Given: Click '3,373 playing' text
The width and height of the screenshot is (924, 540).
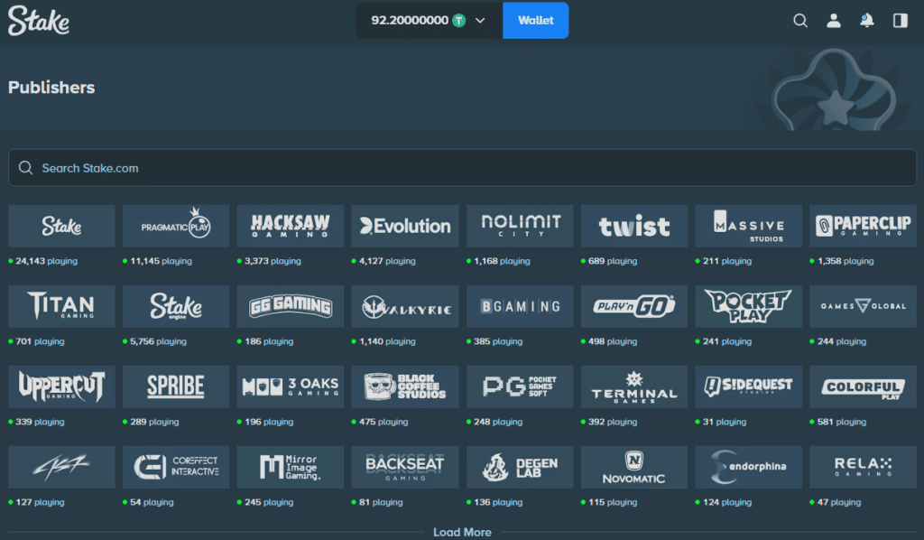Looking at the screenshot, I should point(273,261).
